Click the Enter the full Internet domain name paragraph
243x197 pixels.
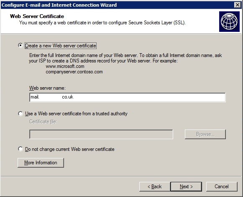click(125, 58)
